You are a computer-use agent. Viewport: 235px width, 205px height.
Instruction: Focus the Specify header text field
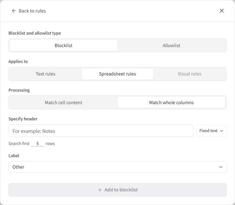pos(101,131)
